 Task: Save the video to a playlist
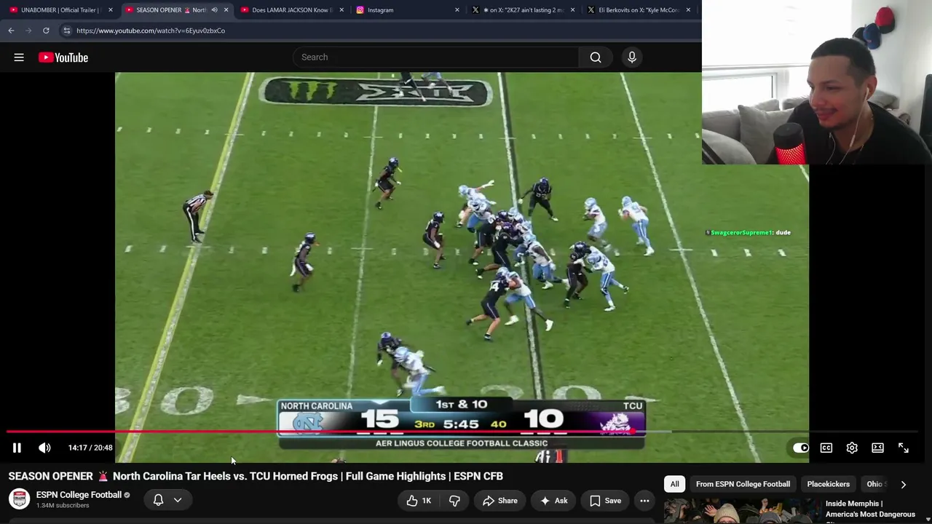[605, 501]
